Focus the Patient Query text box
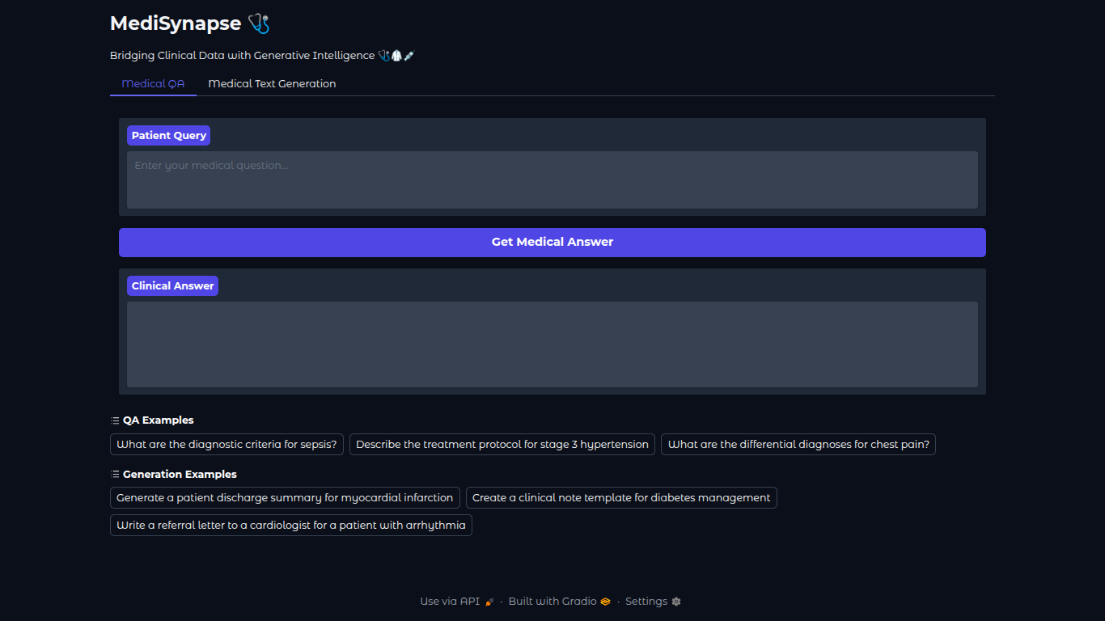Screen dimensions: 1105x621 click(x=552, y=180)
